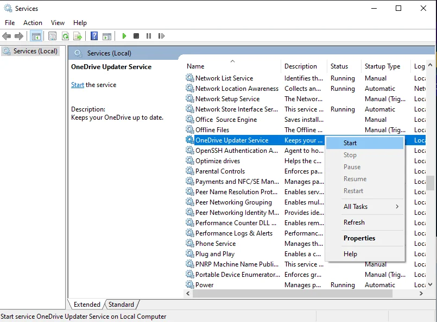The image size is (437, 322).
Task: Select the OneDrive Updater Service row
Action: click(255, 140)
